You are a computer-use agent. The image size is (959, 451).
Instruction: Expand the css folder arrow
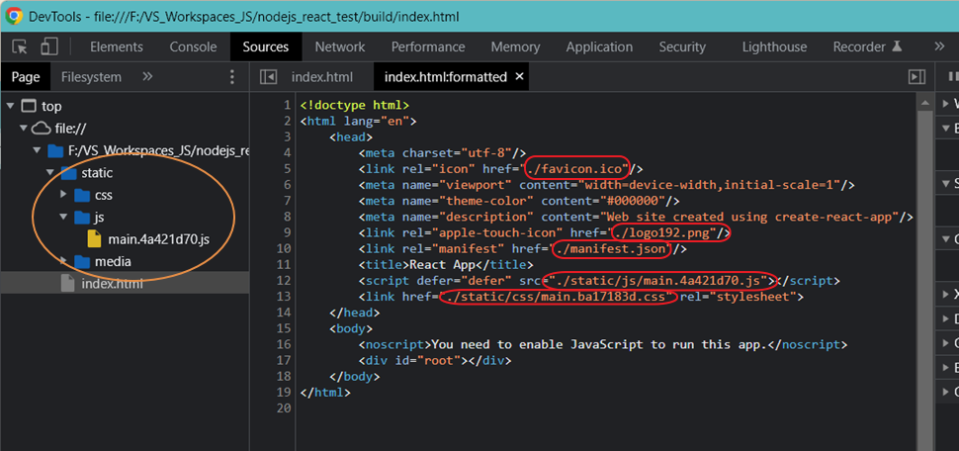click(63, 195)
